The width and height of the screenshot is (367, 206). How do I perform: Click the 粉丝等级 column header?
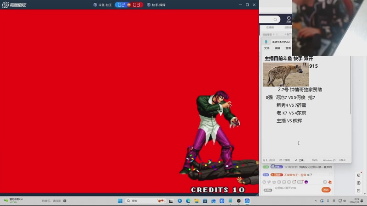(268, 35)
